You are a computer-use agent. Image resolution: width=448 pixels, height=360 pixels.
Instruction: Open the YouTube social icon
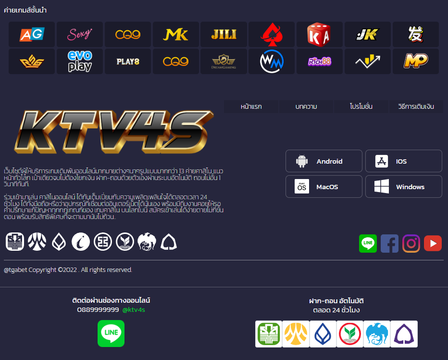pyautogui.click(x=433, y=244)
